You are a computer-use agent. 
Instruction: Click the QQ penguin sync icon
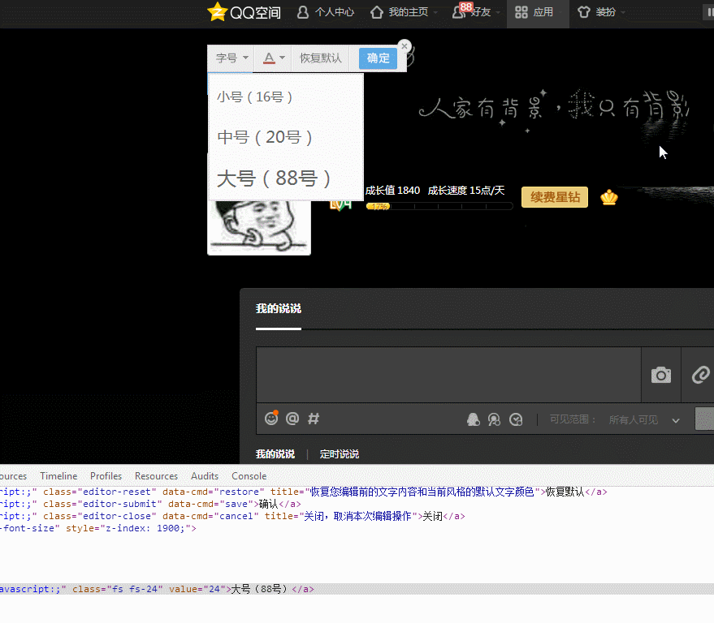coord(473,419)
